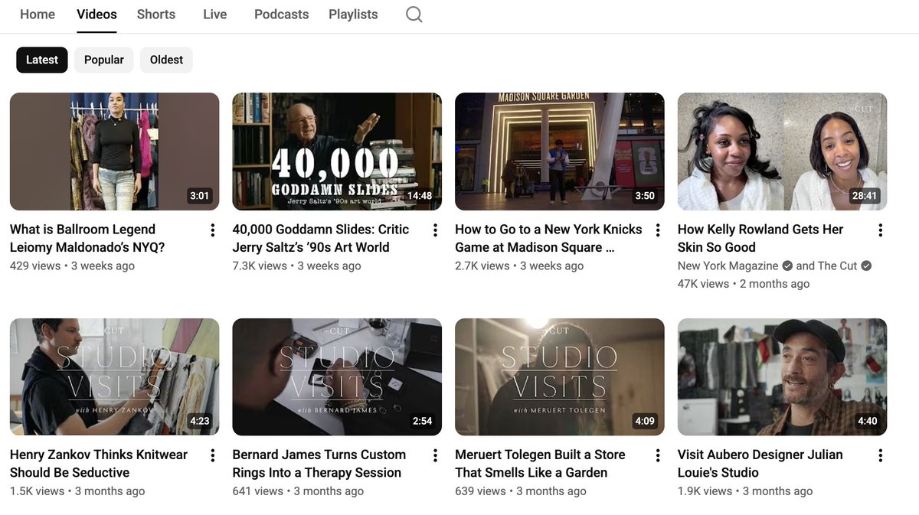Open 'What is Ballroom Legend Leiomy Maldonado's NYQ?' title

click(87, 238)
